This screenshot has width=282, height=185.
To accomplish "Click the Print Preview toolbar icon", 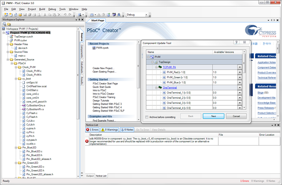I will click(39, 15).
